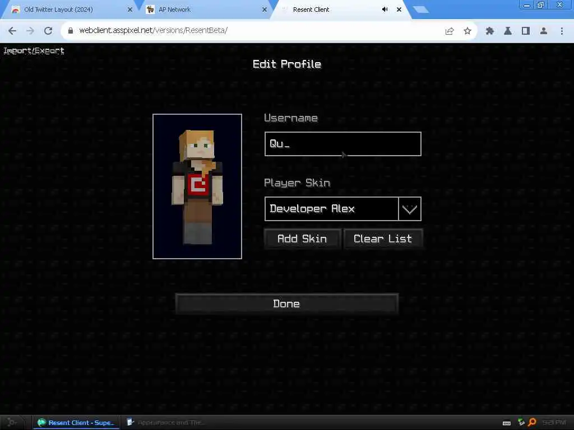This screenshot has height=430, width=574.
Task: Click the Add Skin button
Action: click(x=302, y=239)
